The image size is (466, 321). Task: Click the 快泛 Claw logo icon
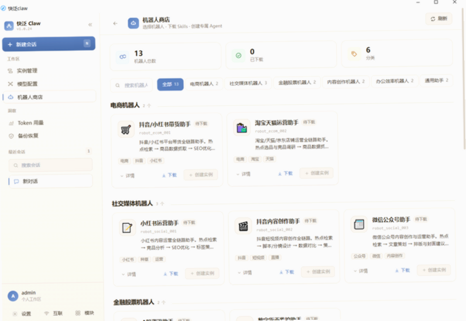point(9,26)
